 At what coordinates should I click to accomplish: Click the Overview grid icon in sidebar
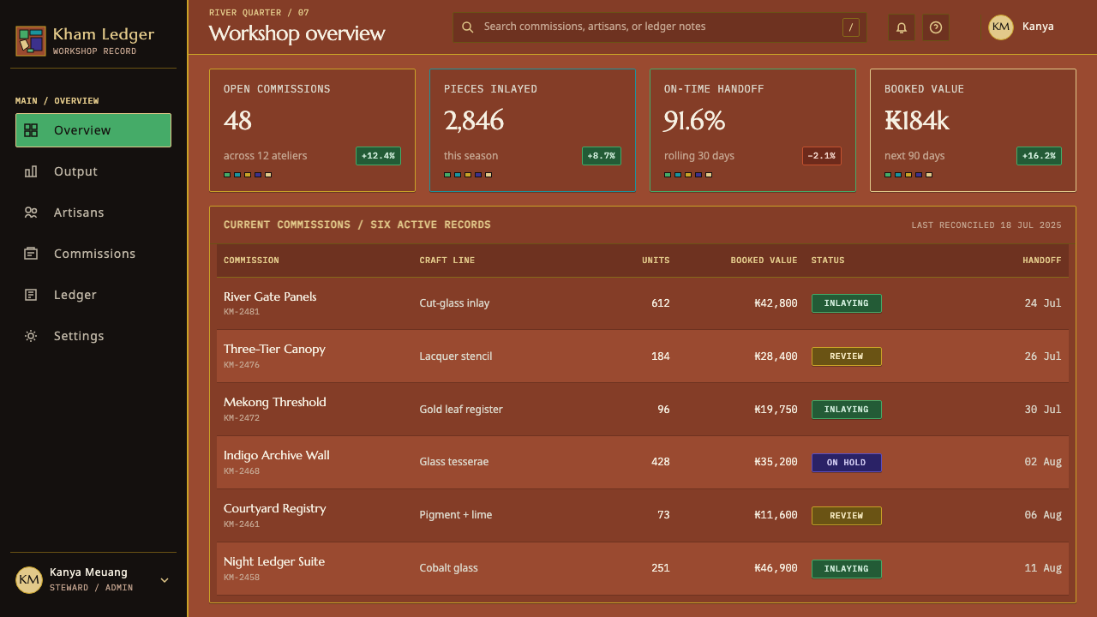[x=31, y=130]
